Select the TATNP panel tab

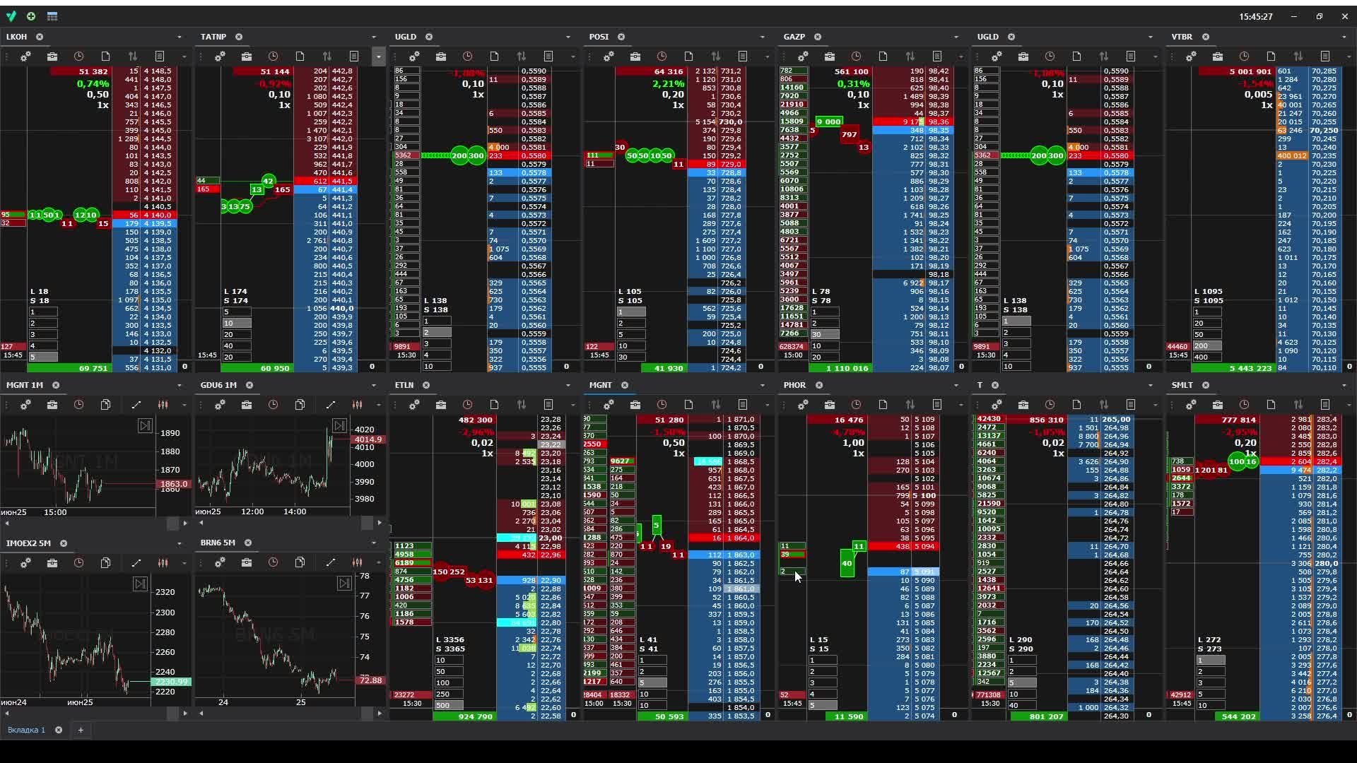213,37
